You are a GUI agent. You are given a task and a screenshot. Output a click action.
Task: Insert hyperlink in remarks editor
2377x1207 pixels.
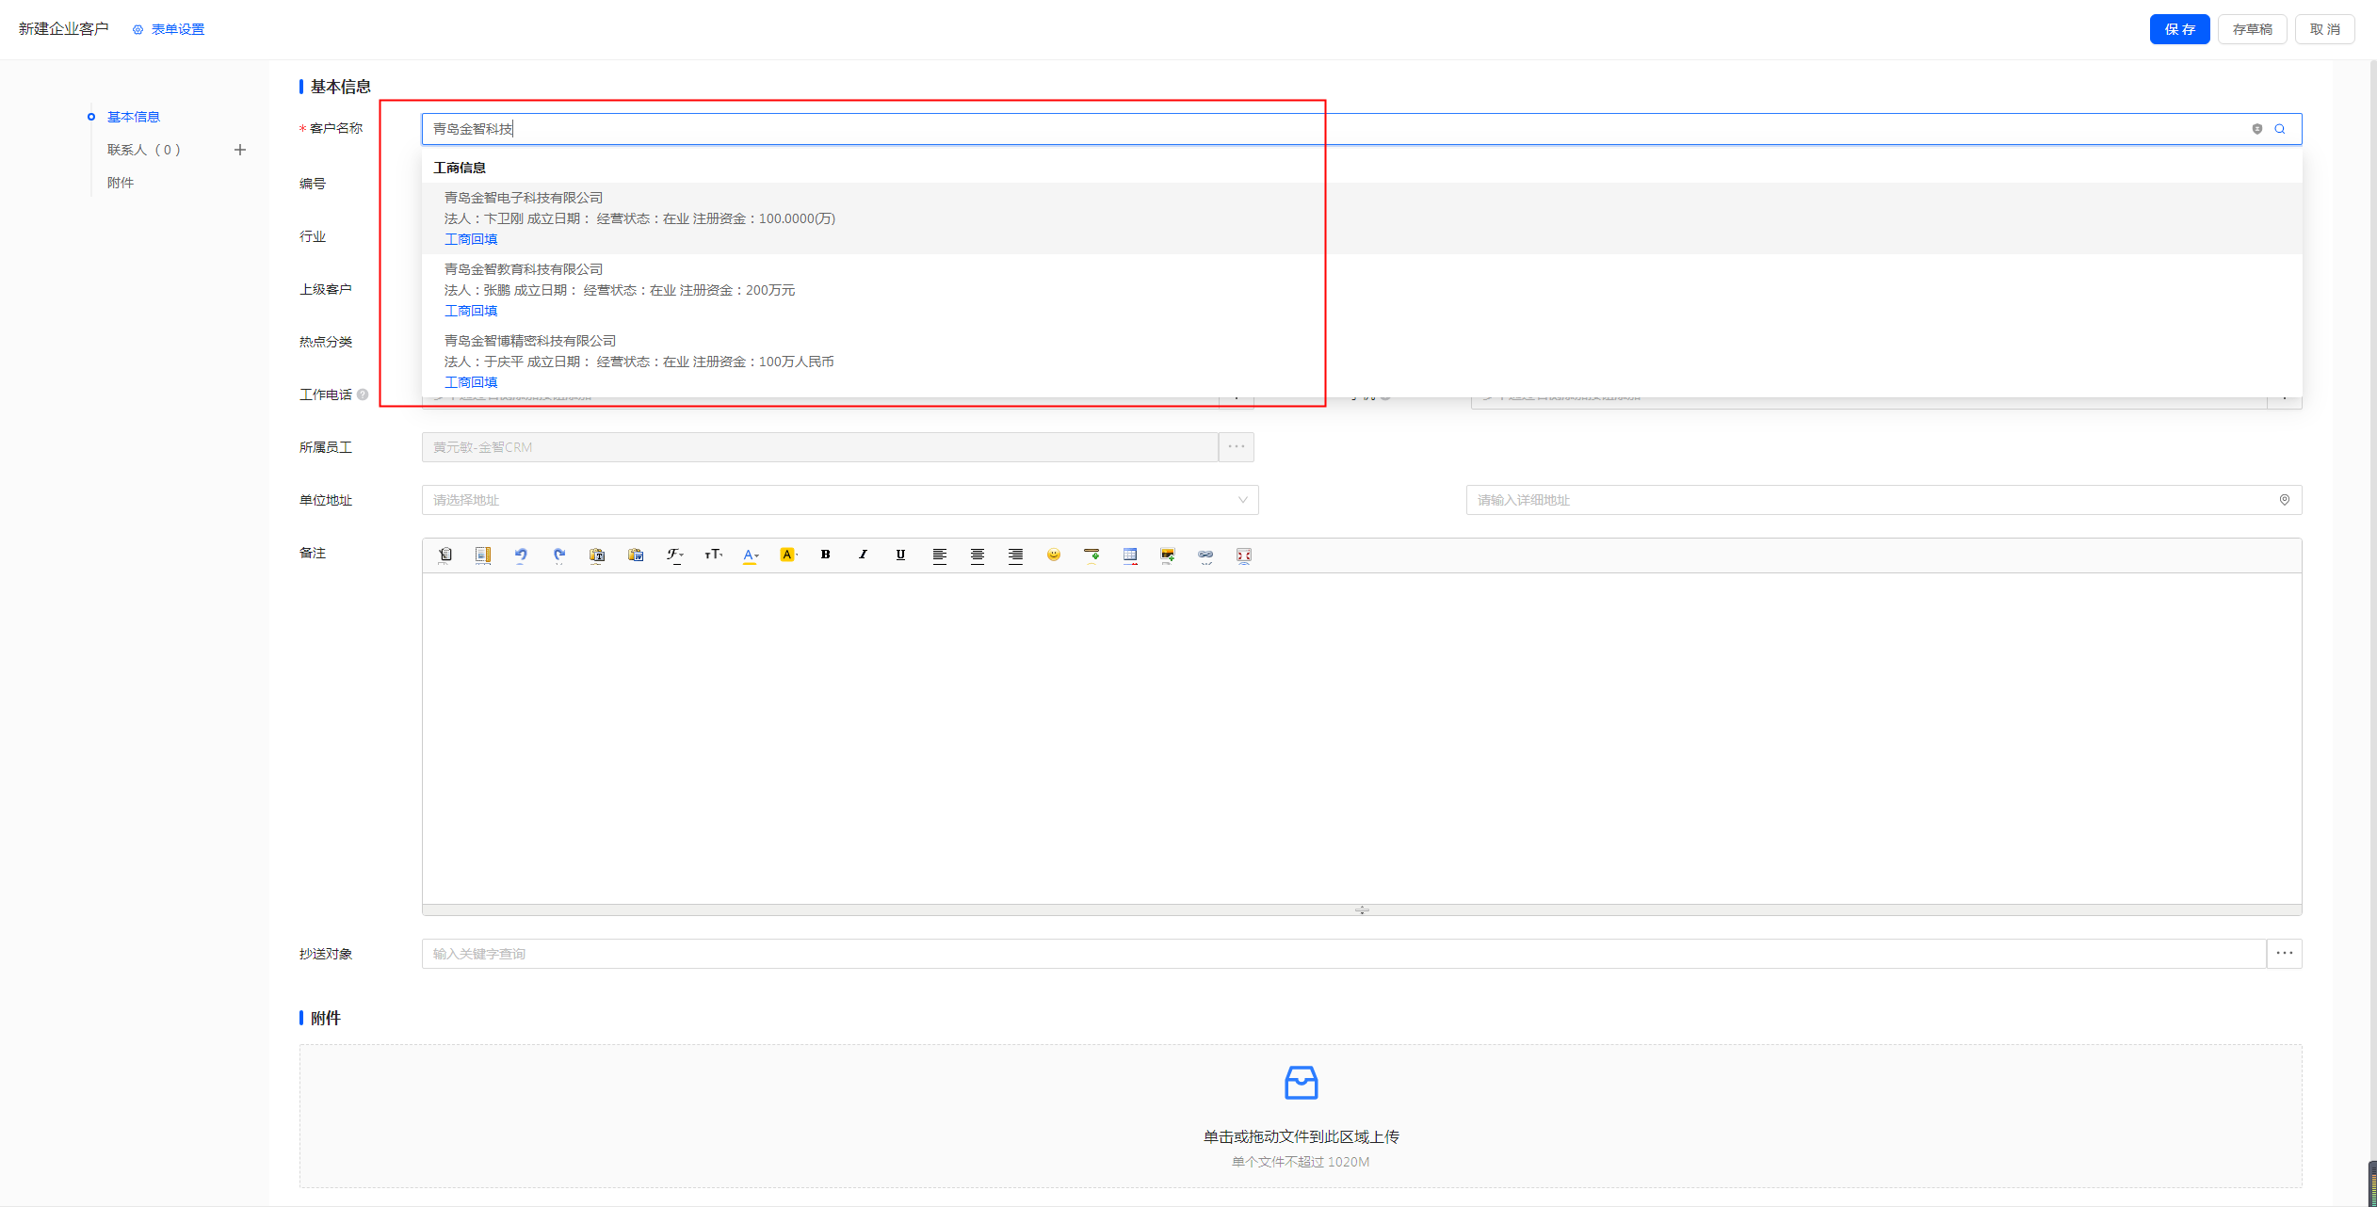pyautogui.click(x=1205, y=555)
